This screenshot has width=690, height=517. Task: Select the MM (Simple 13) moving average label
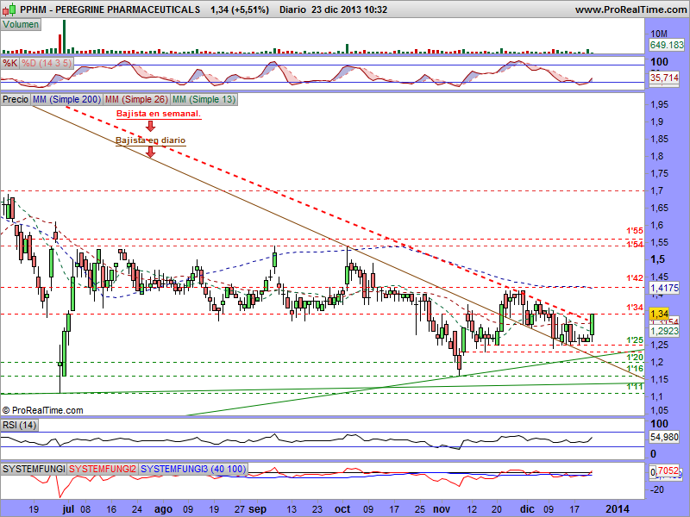pos(204,99)
